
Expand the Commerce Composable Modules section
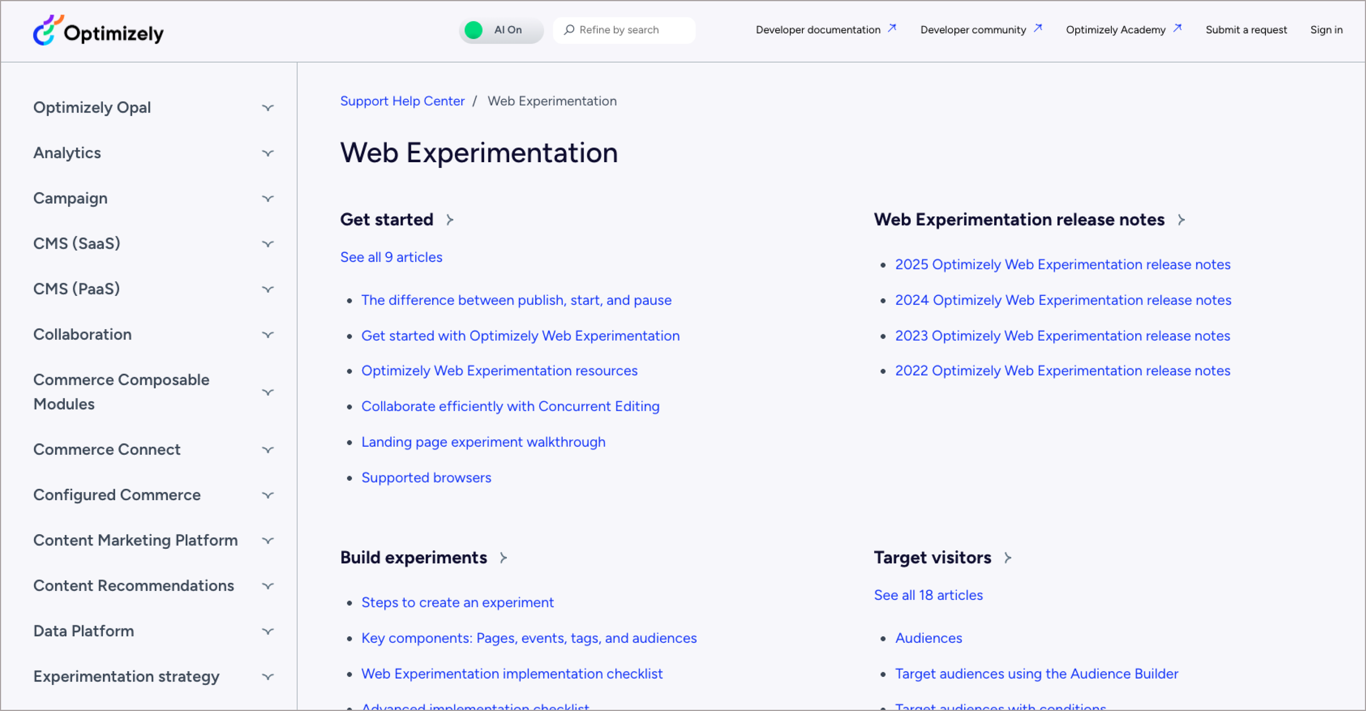pyautogui.click(x=267, y=393)
